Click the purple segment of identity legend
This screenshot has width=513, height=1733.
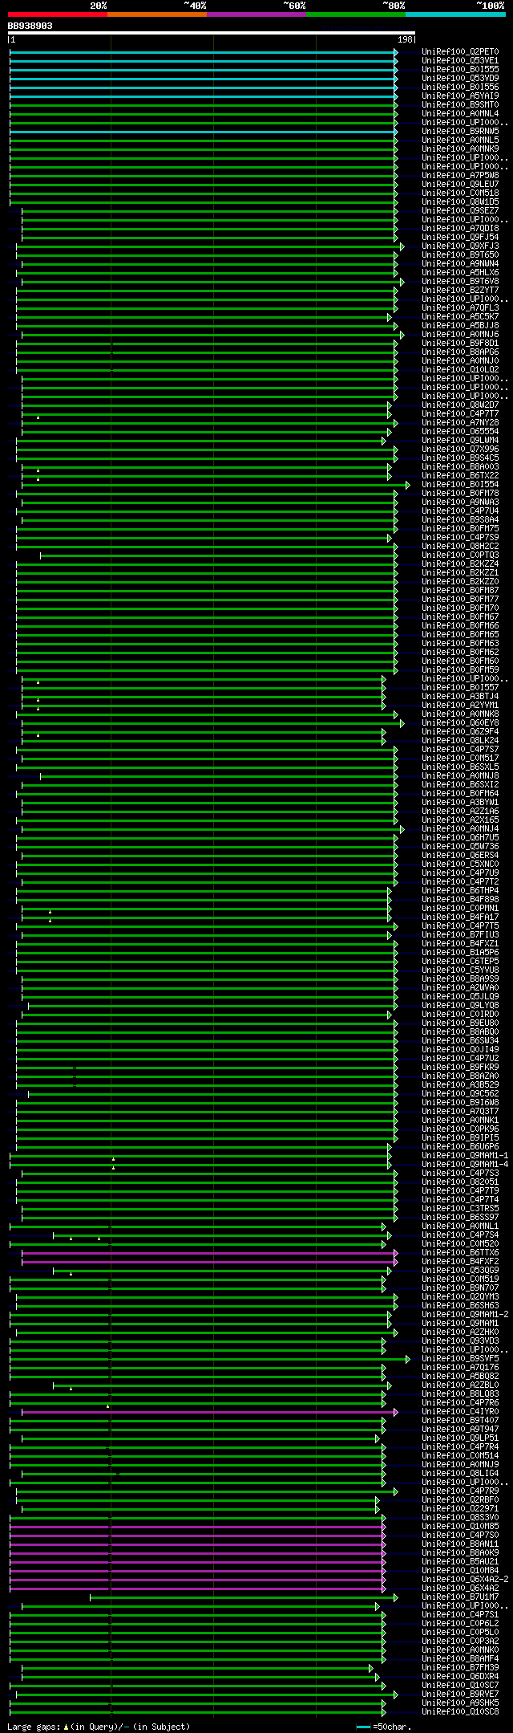coord(256,14)
